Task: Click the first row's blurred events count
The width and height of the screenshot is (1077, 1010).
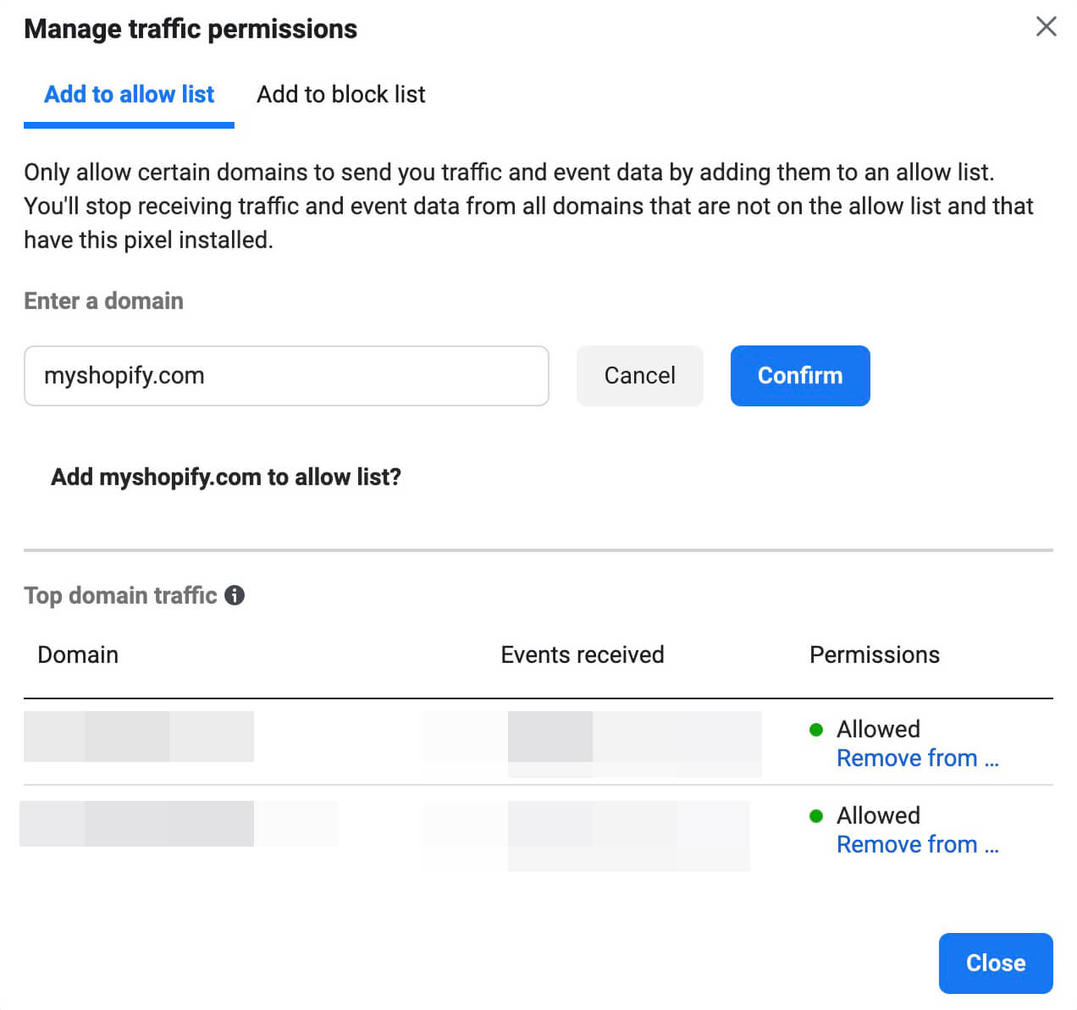Action: point(633,742)
